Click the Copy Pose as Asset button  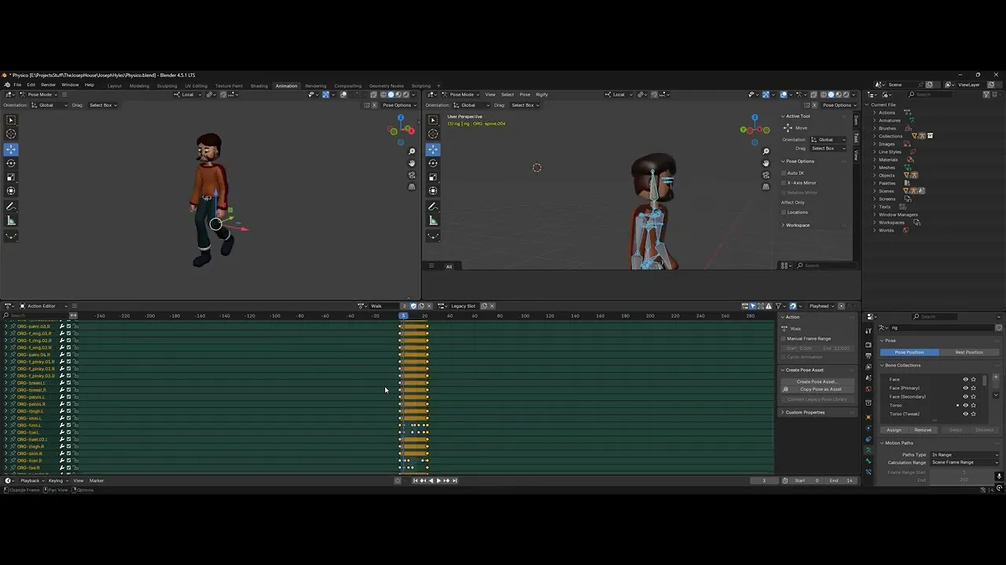coord(817,389)
